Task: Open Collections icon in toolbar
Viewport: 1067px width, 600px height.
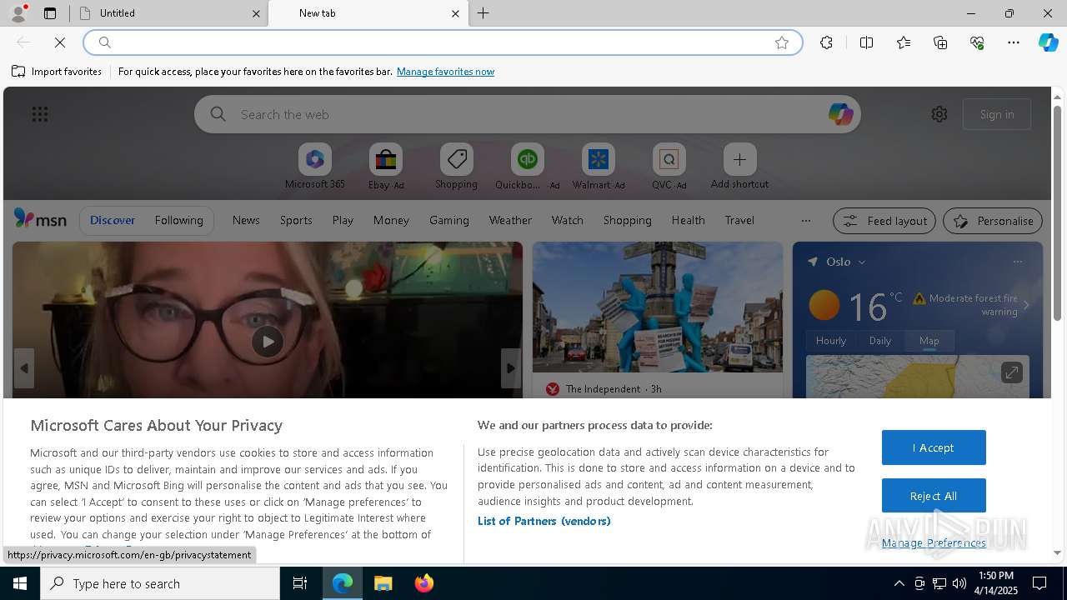Action: pyautogui.click(x=940, y=42)
